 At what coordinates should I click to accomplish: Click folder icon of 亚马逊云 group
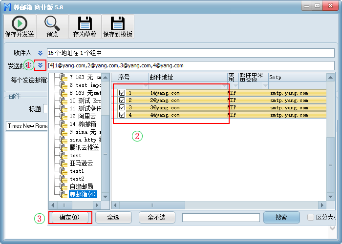[x=64, y=163]
